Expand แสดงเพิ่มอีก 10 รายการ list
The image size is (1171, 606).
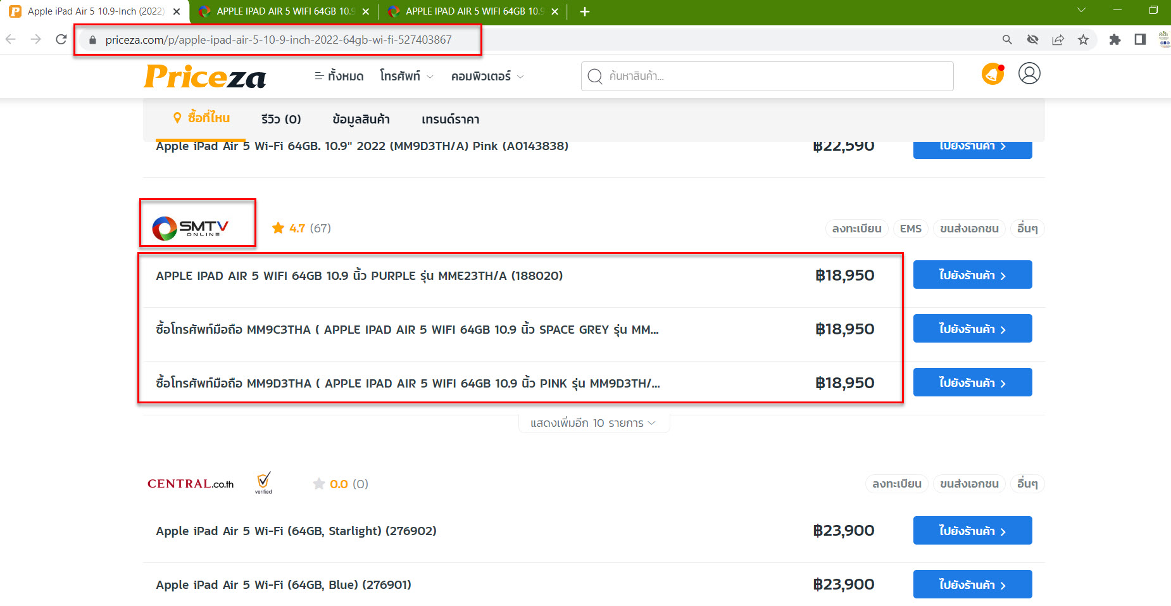click(594, 423)
